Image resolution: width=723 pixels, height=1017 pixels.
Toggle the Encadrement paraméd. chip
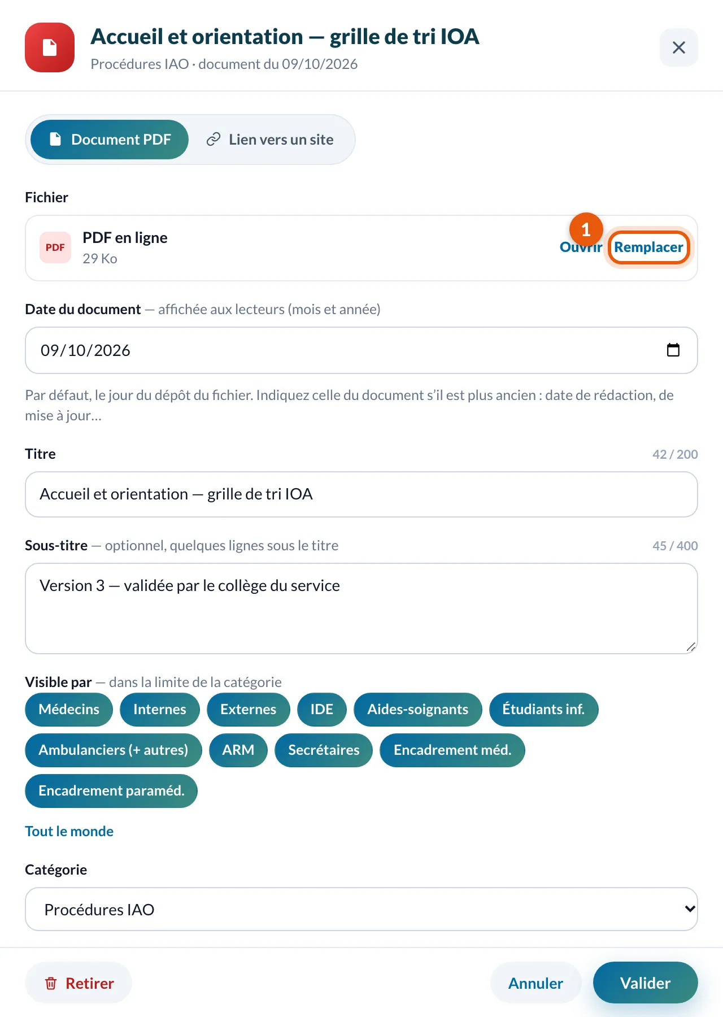pyautogui.click(x=111, y=790)
